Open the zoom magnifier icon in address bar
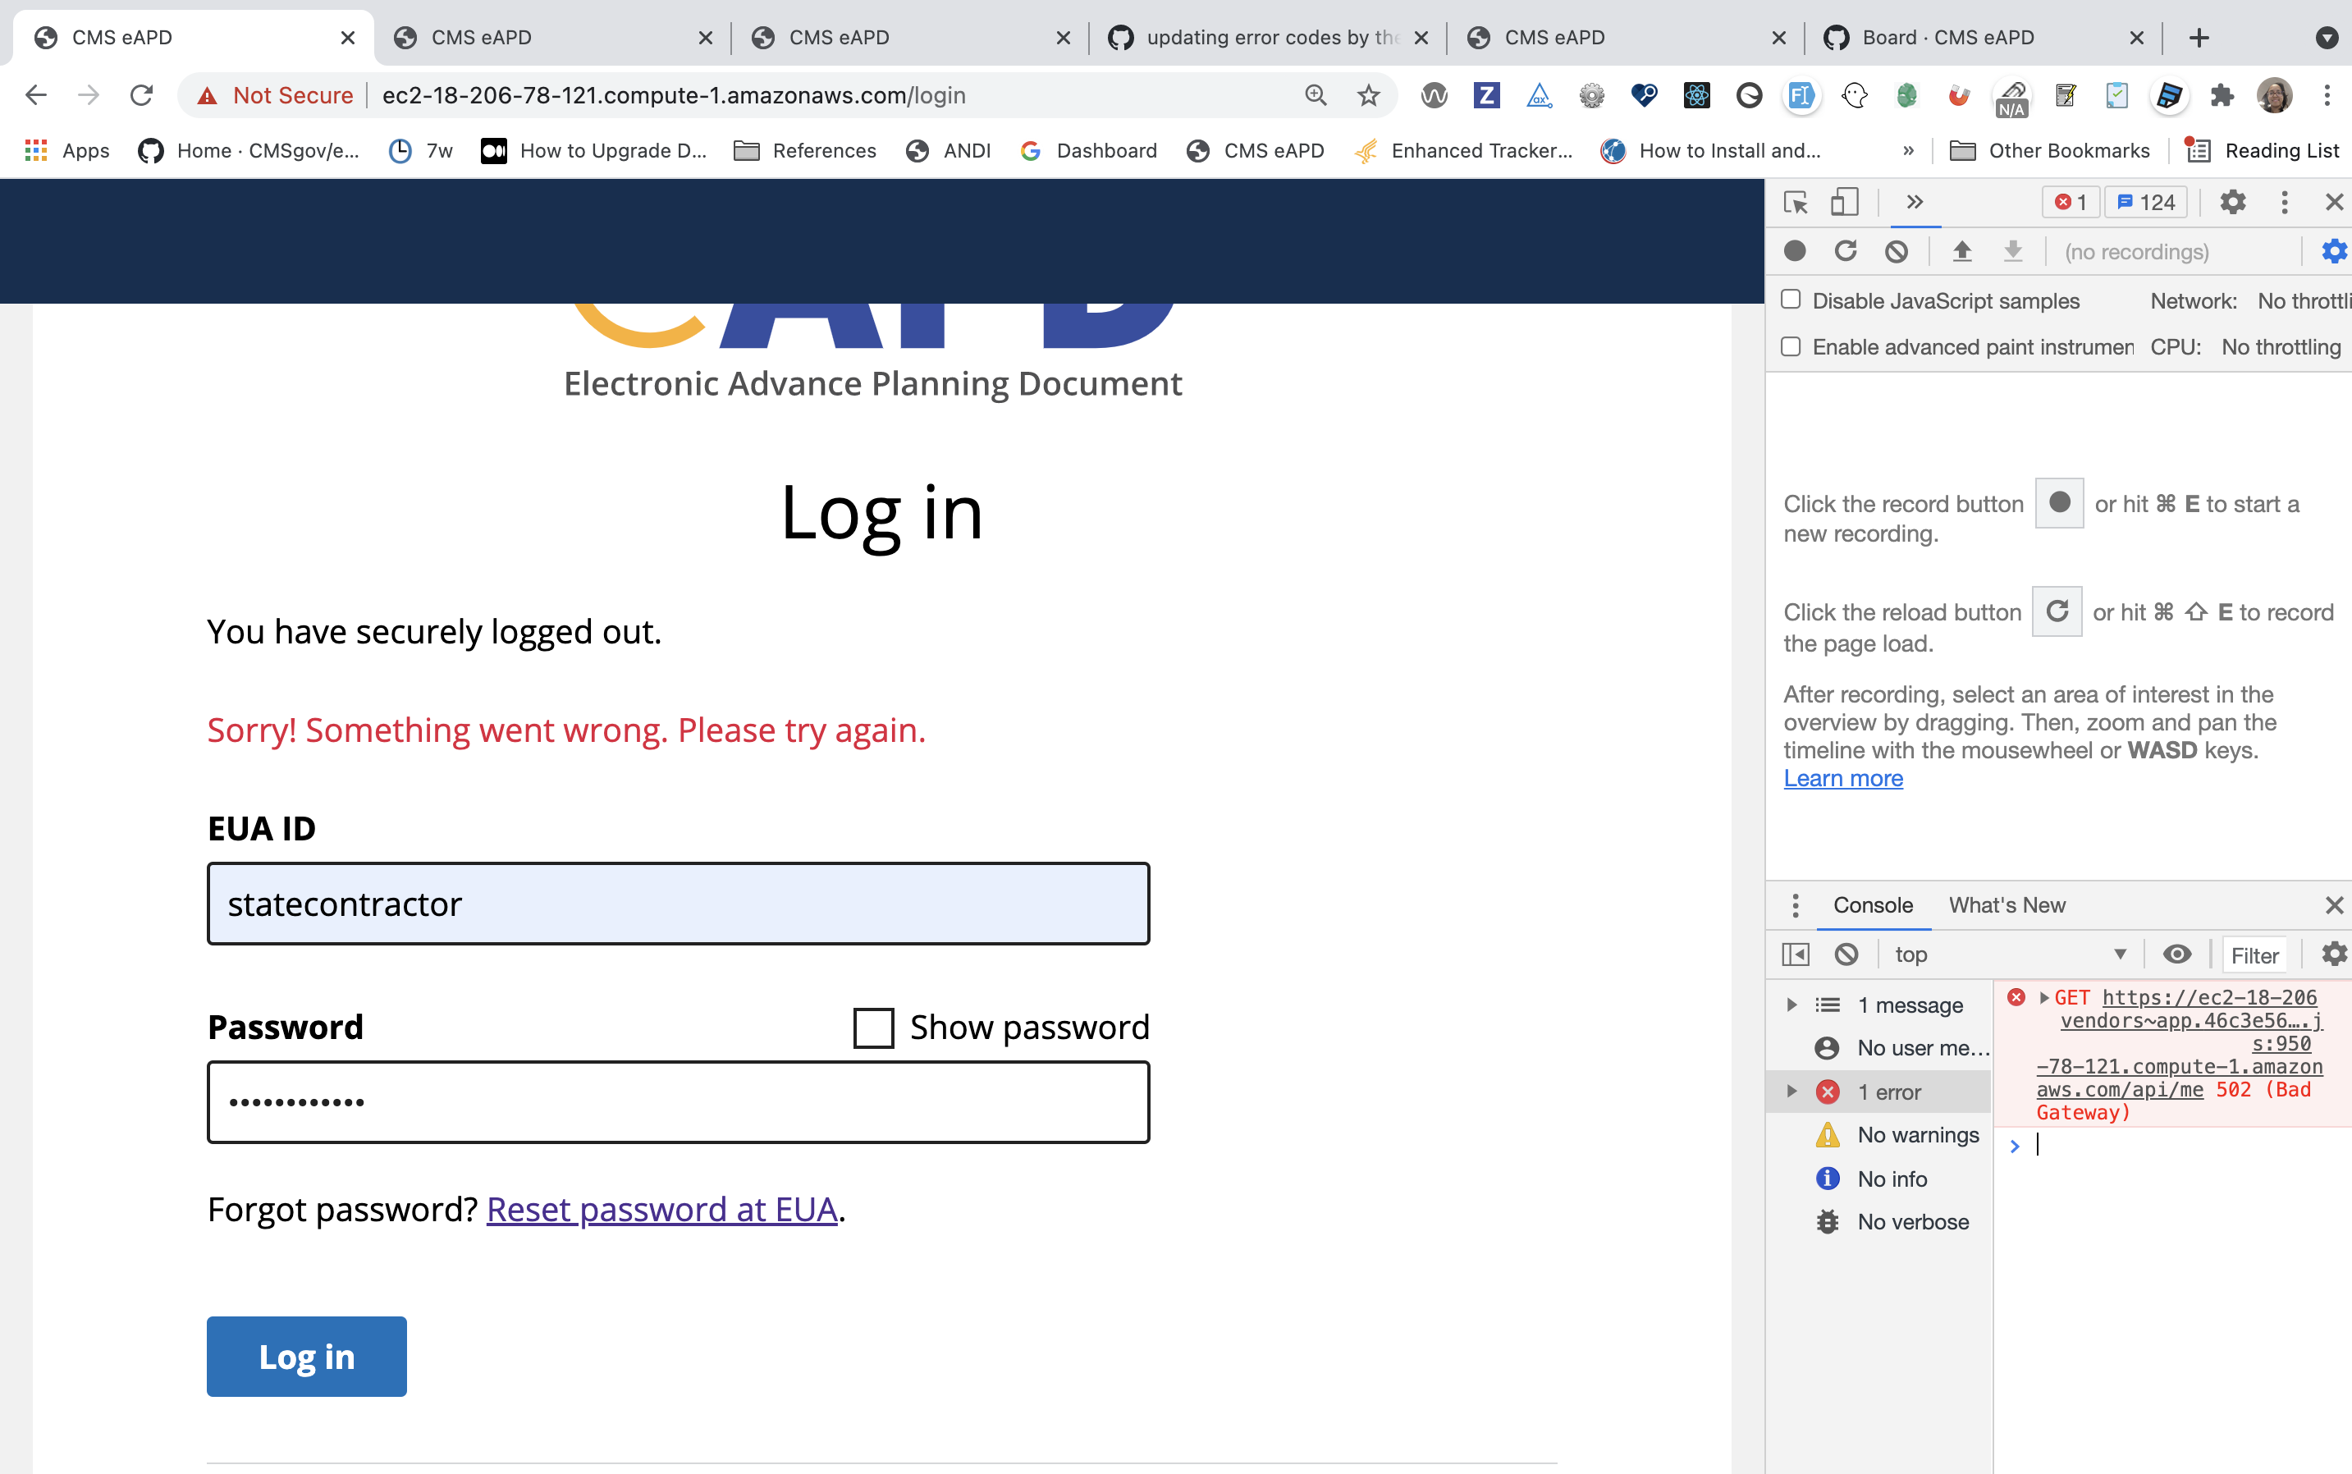The image size is (2352, 1474). pos(1316,94)
